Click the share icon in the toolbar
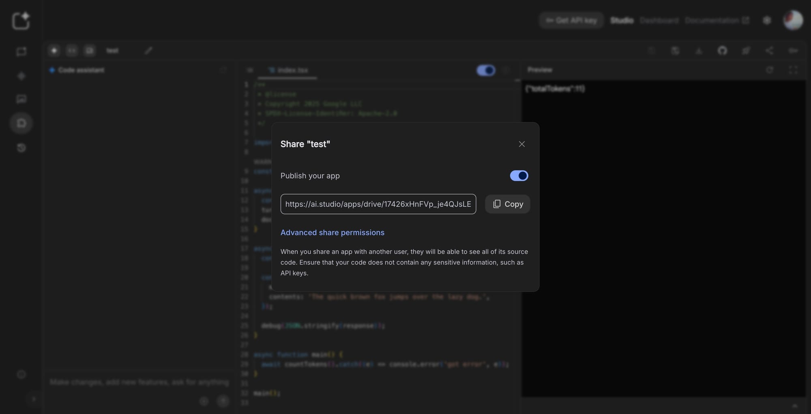811x414 pixels. pyautogui.click(x=769, y=51)
